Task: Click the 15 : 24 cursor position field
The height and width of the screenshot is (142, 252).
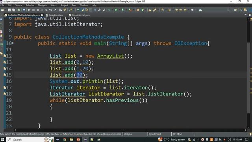Action: [x=178, y=134]
